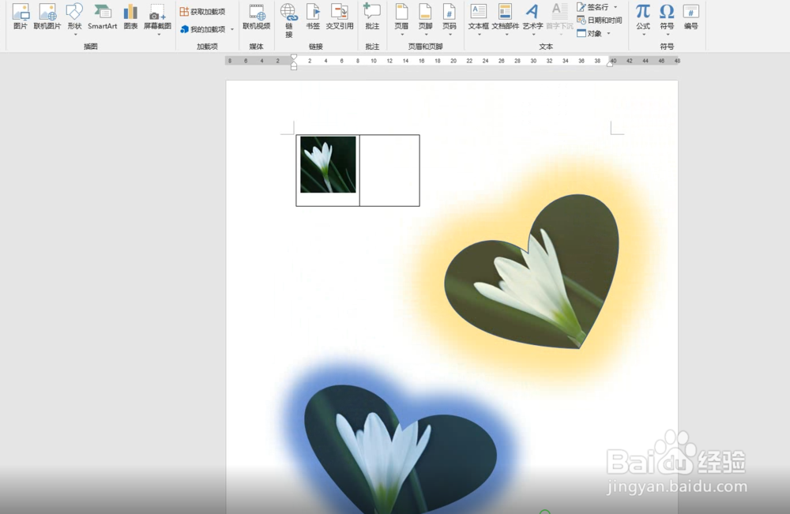Add a new 批注 comment

(372, 17)
